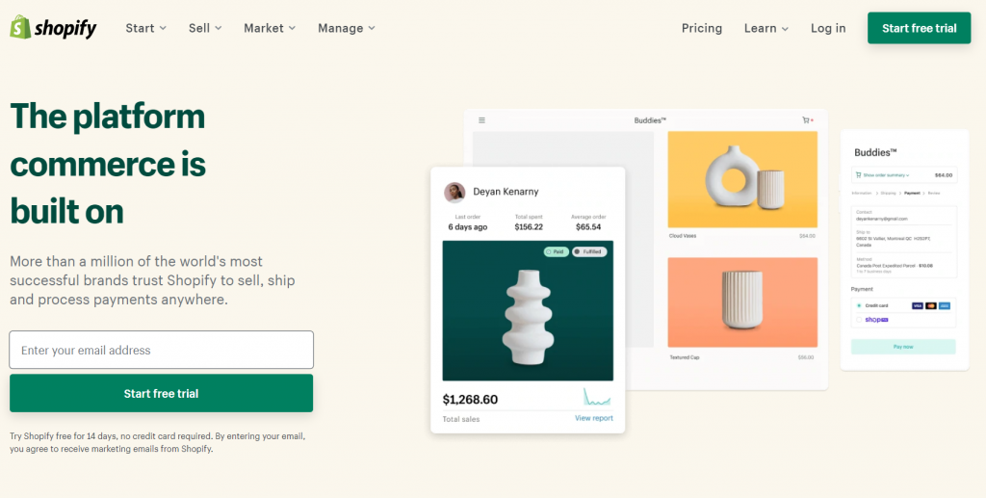Go to the Pricing page
Viewport: 986px width, 498px height.
click(702, 28)
